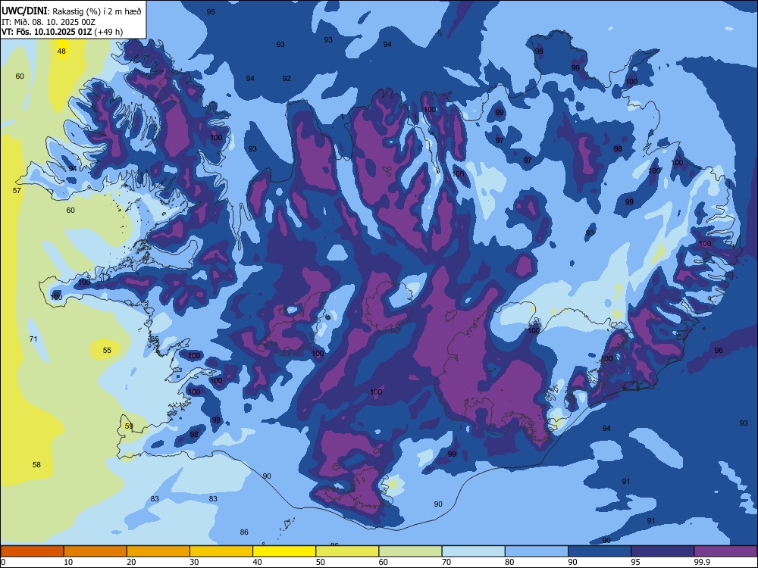This screenshot has width=758, height=568.
Task: Click the legend tick label '70'
Action: click(446, 562)
